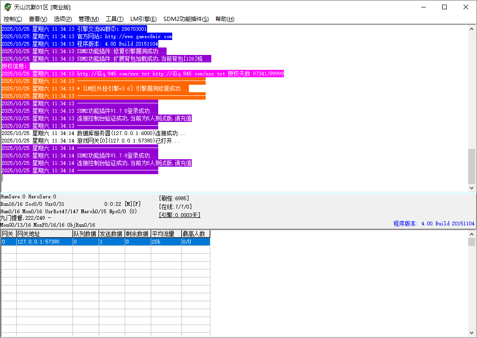Screen dimensions: 477x338
Task: Click the log panel scrollbar thumb
Action: pyautogui.click(x=472, y=166)
